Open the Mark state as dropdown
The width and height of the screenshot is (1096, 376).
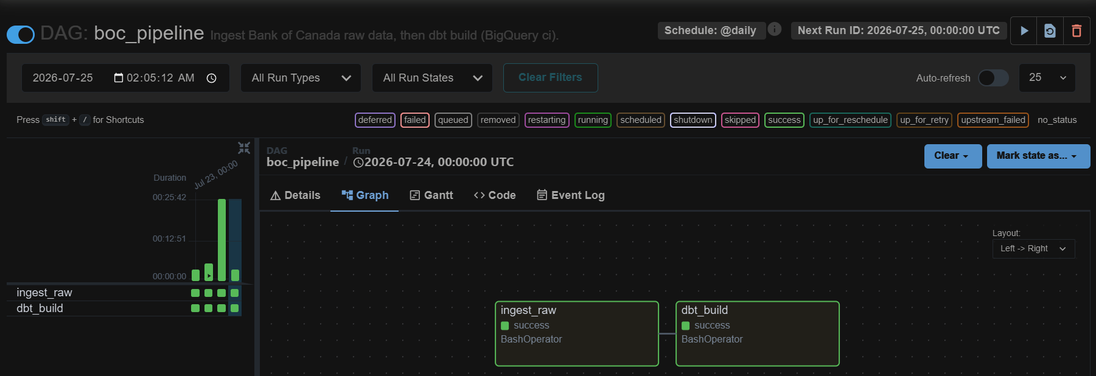pos(1038,156)
